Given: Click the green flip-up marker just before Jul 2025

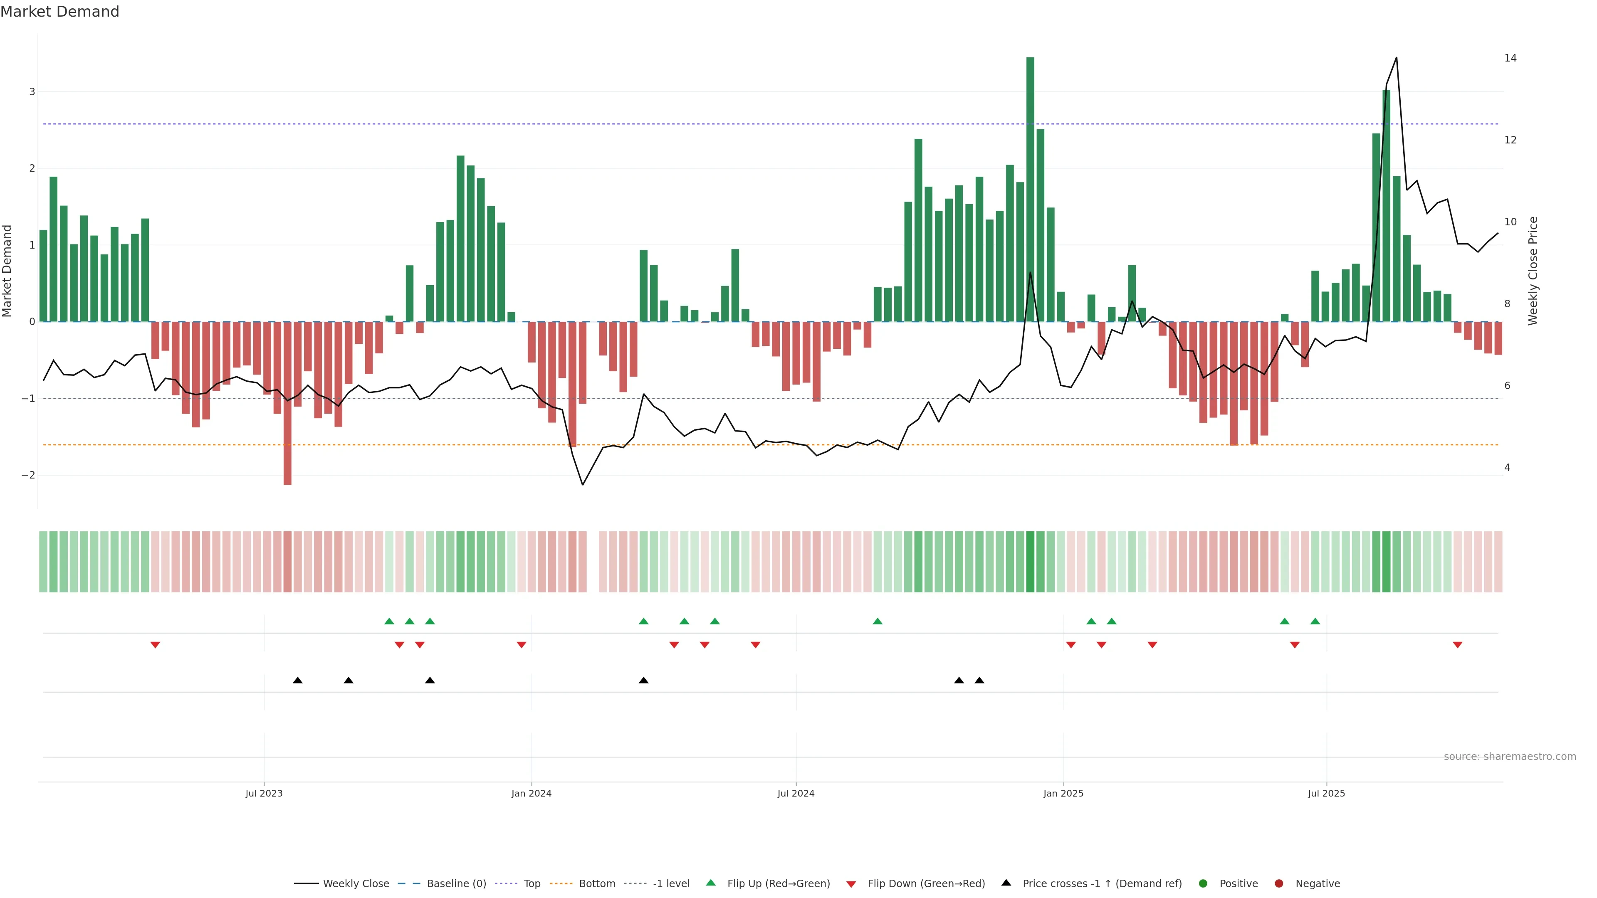Looking at the screenshot, I should [x=1315, y=621].
